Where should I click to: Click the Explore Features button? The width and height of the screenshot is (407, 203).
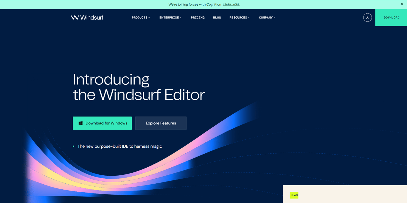pyautogui.click(x=161, y=123)
